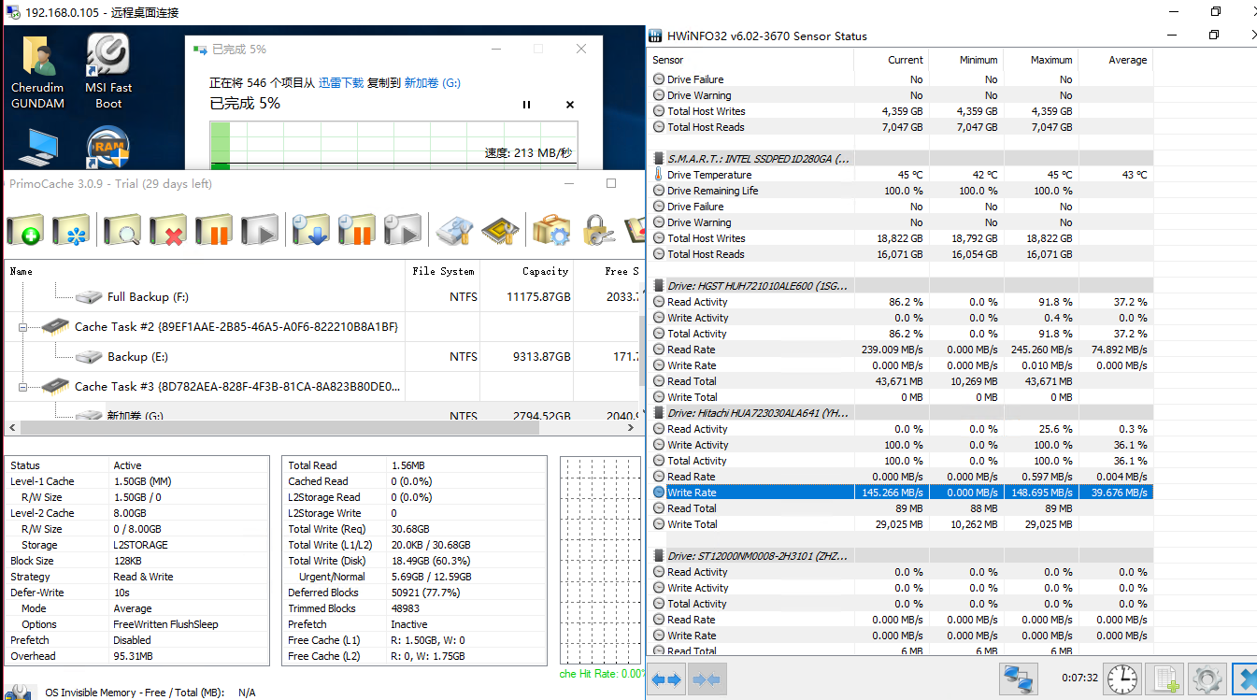Select Drive: ST12000NM0008-2H3101 group header
1257x700 pixels.
pyautogui.click(x=902, y=556)
